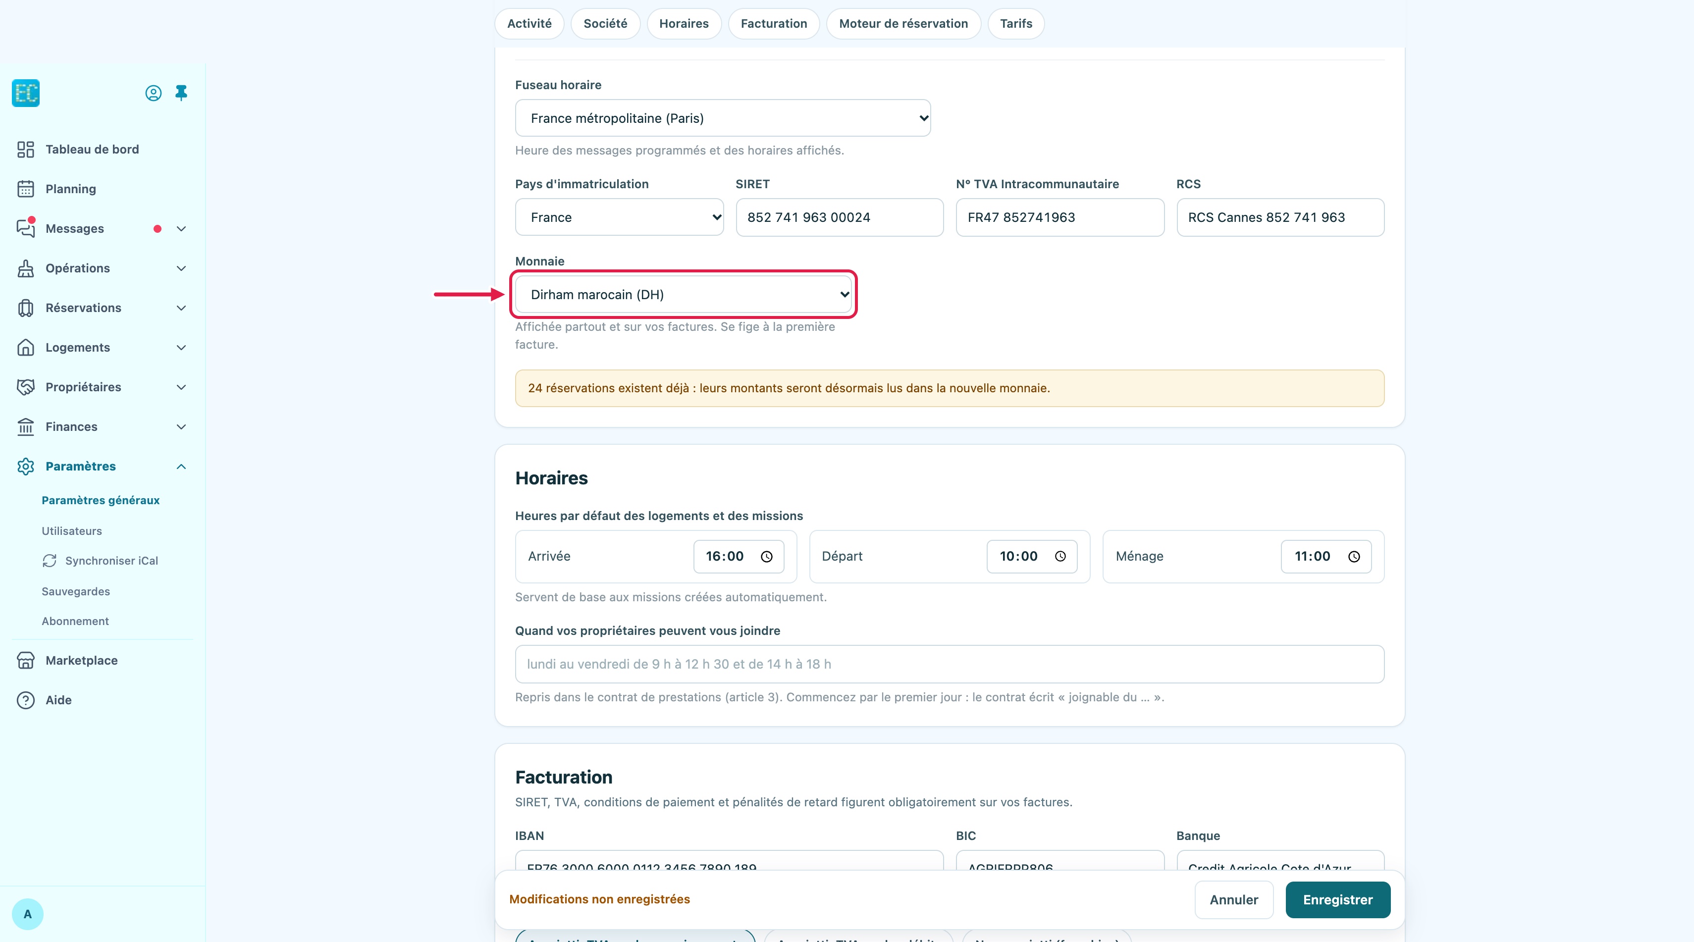The height and width of the screenshot is (942, 1694).
Task: Jump to the Tarifs section tab
Action: pos(1015,24)
